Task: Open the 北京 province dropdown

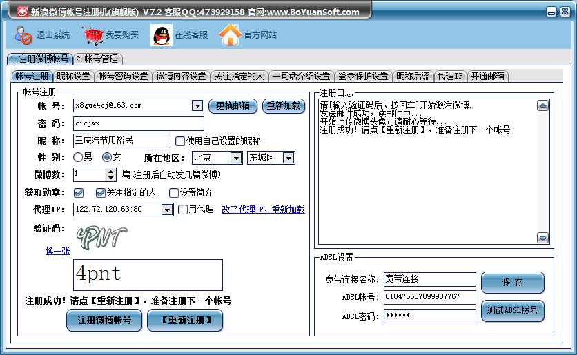Action: [x=236, y=158]
